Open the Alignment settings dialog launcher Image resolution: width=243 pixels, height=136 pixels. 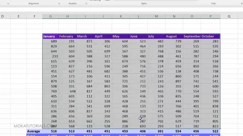(x=59, y=3)
